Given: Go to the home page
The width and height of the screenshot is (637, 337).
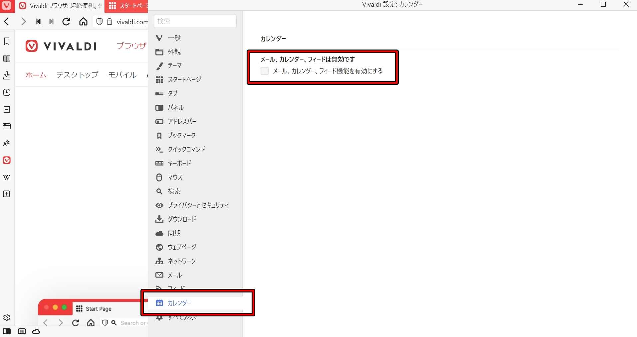Looking at the screenshot, I should 83,22.
